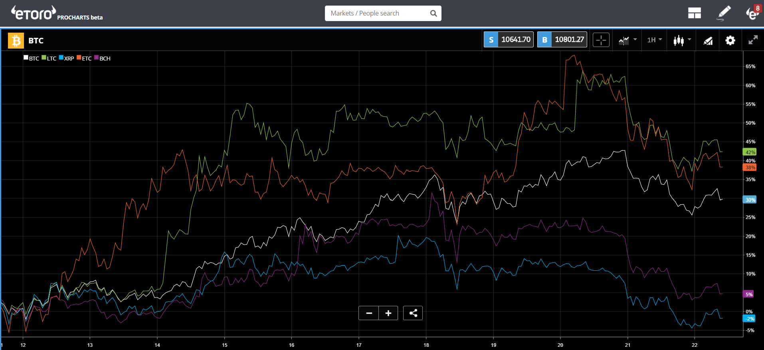The image size is (764, 350).
Task: Click the cyan -2% XRP price label
Action: 749,319
